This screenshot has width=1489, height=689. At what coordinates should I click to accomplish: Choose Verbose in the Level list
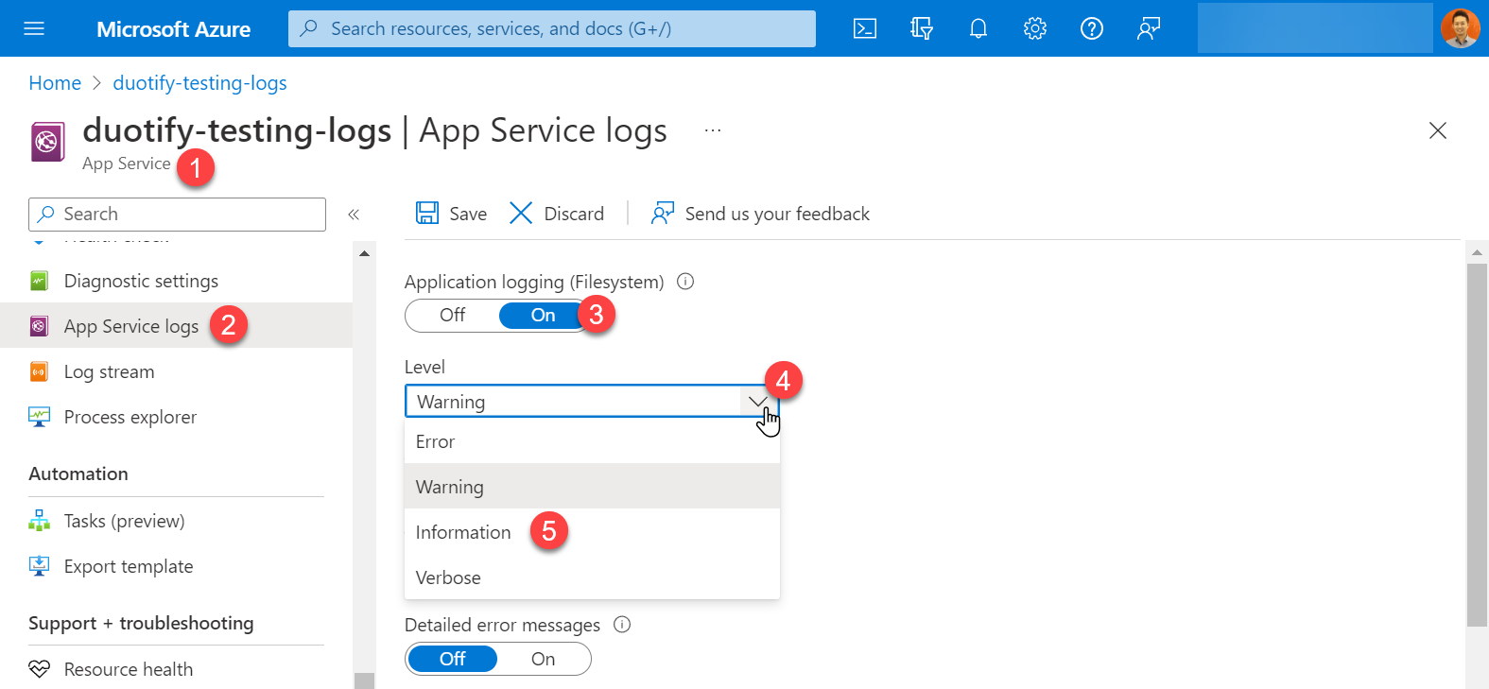(592, 577)
